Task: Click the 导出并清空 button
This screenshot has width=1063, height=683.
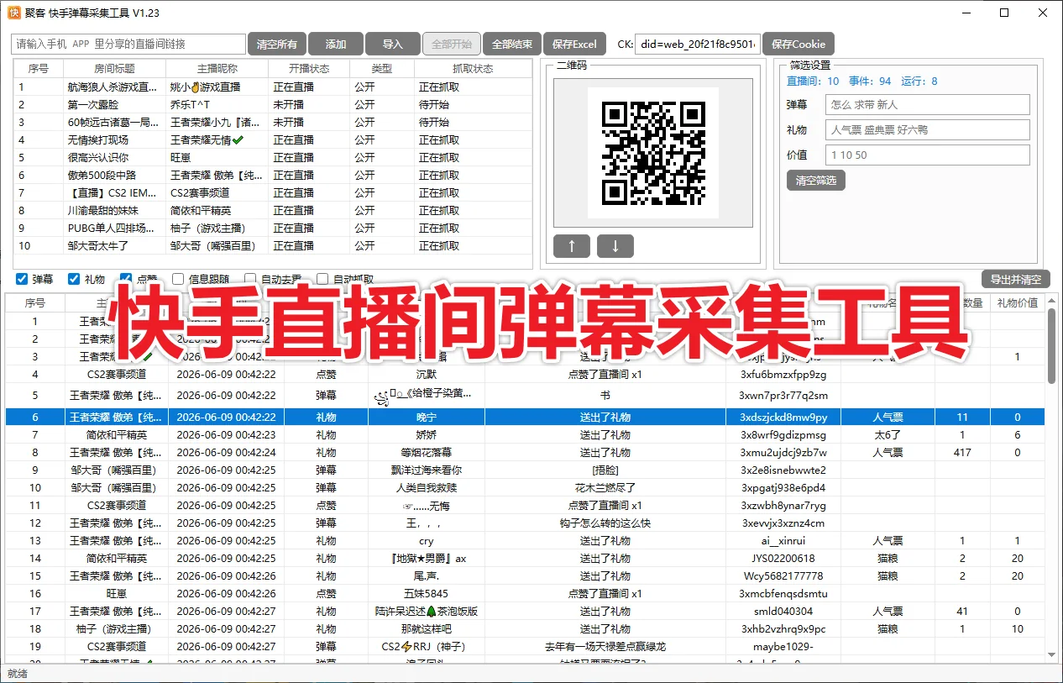Action: pos(1016,280)
